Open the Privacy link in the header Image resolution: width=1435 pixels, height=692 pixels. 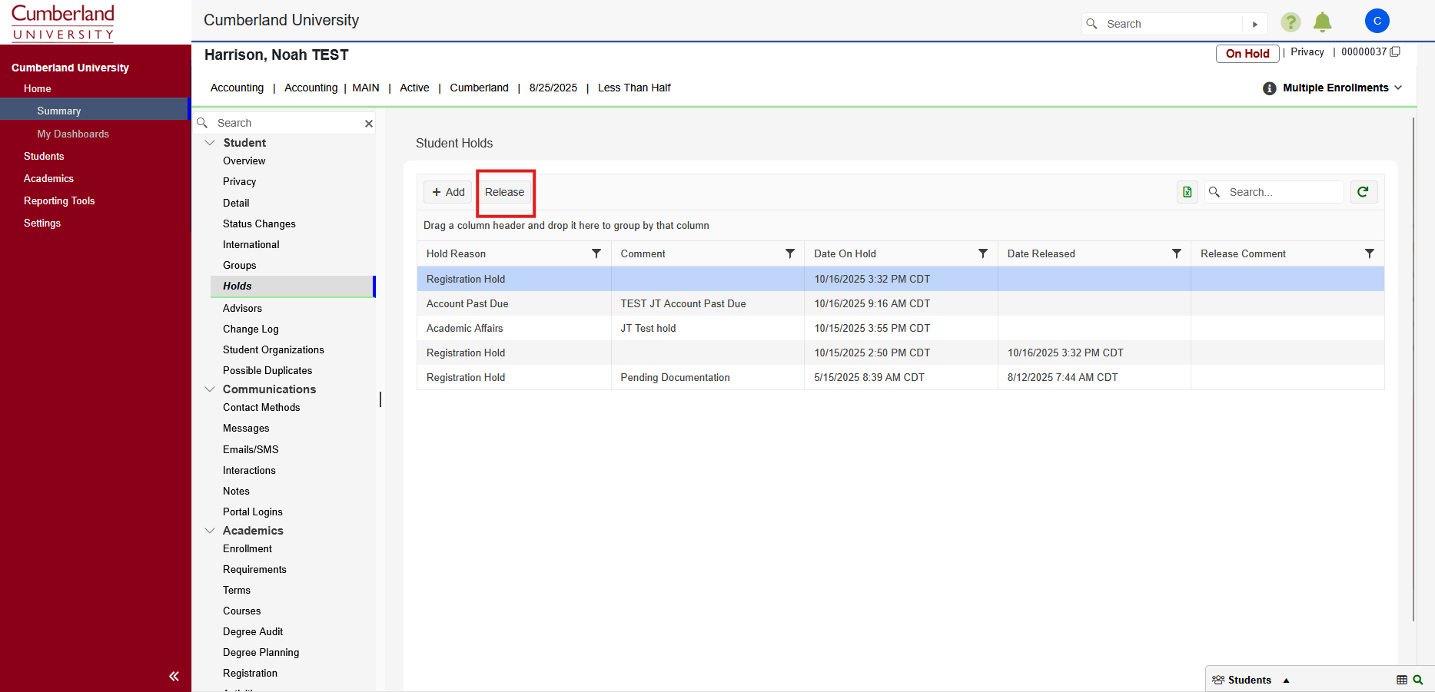(x=1307, y=51)
